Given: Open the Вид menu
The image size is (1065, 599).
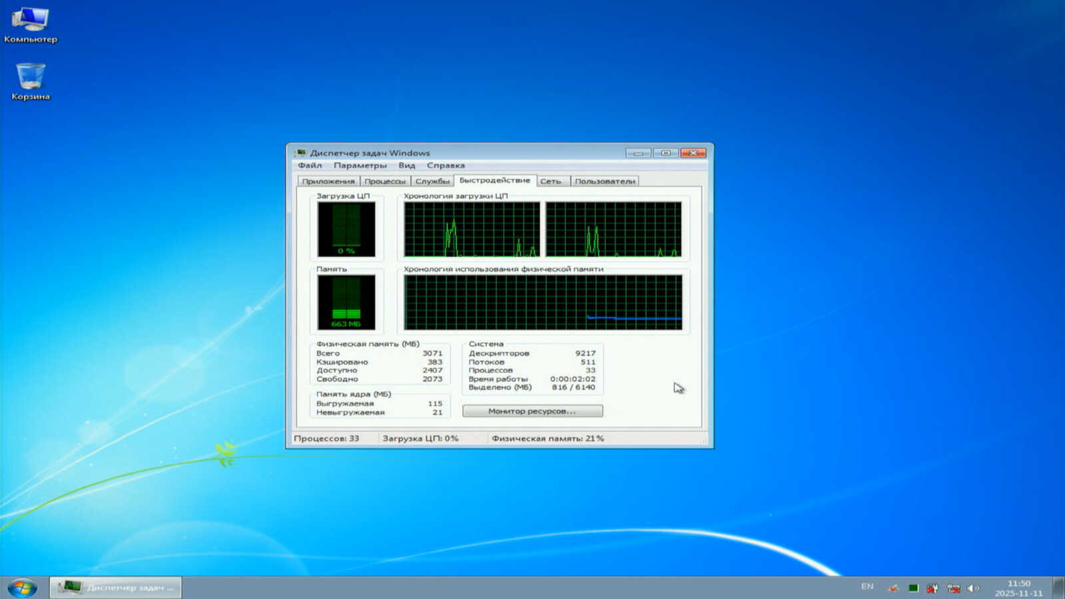Looking at the screenshot, I should pyautogui.click(x=407, y=166).
